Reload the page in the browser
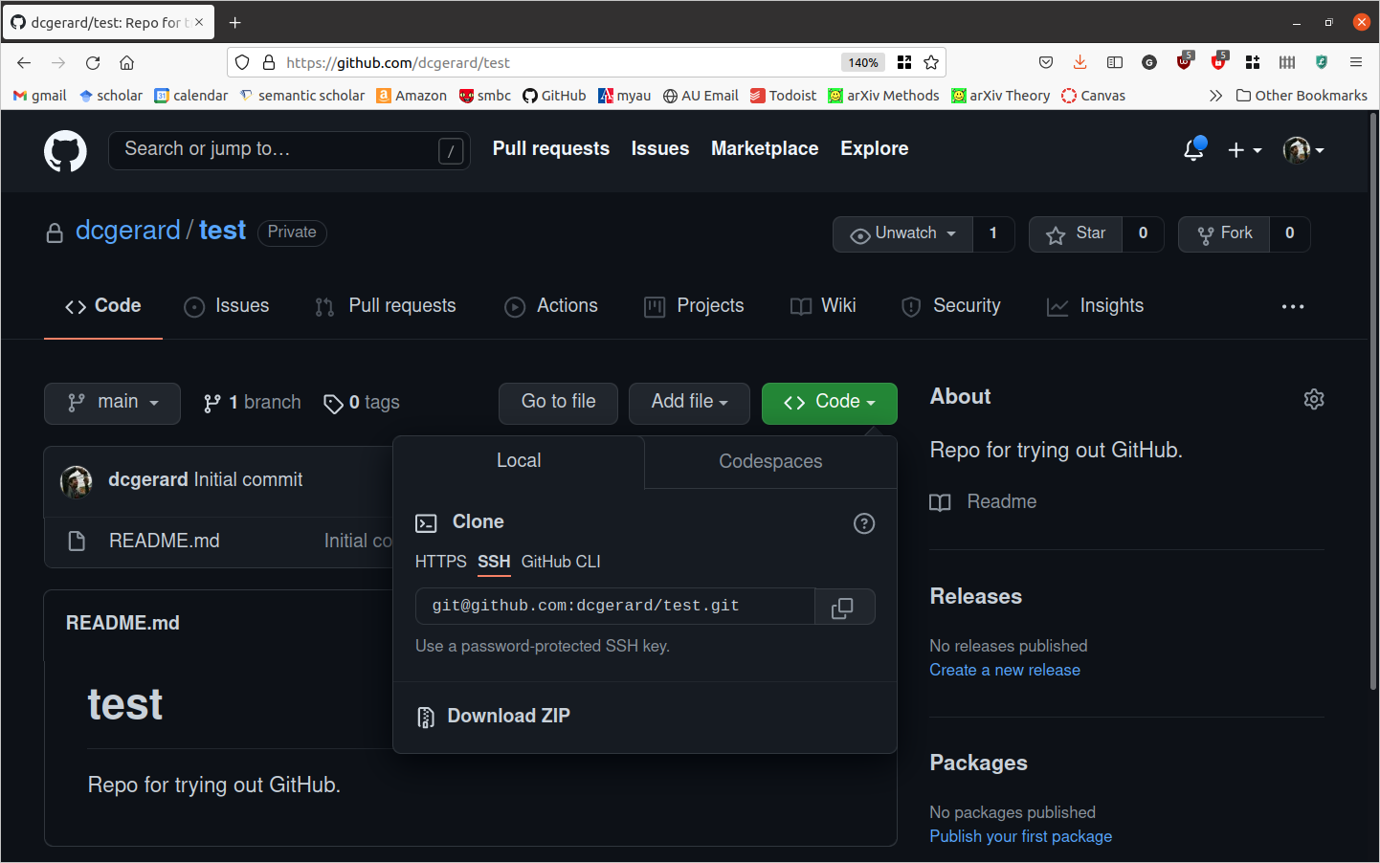The image size is (1380, 863). tap(93, 63)
